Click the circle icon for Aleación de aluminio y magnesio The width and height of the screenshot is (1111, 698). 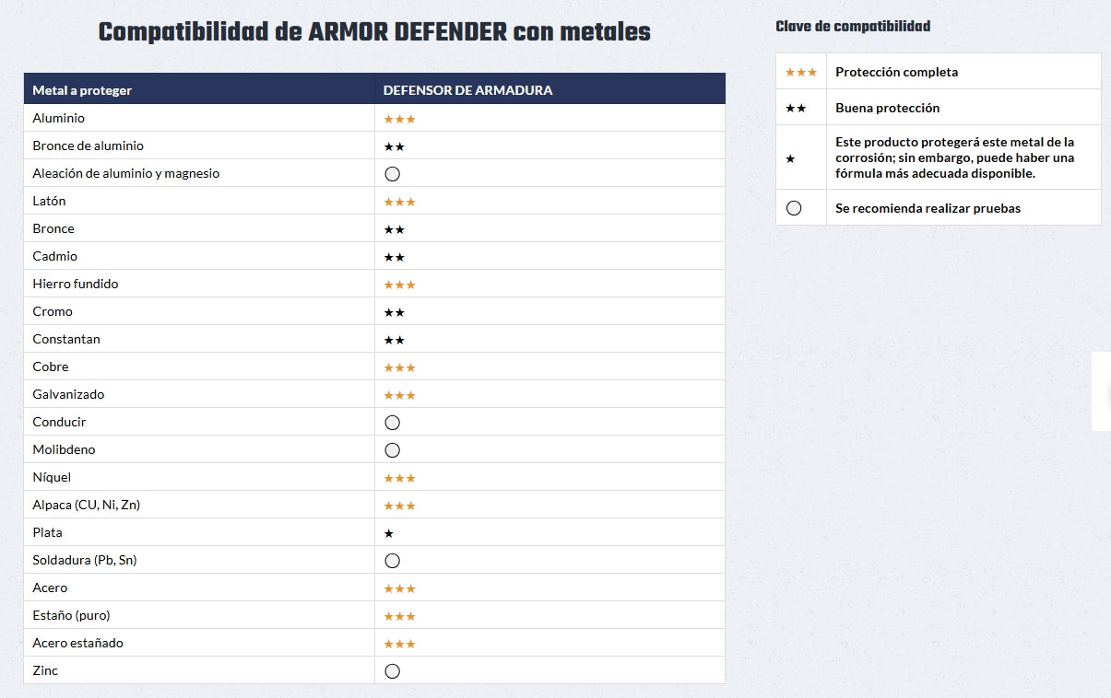[392, 174]
